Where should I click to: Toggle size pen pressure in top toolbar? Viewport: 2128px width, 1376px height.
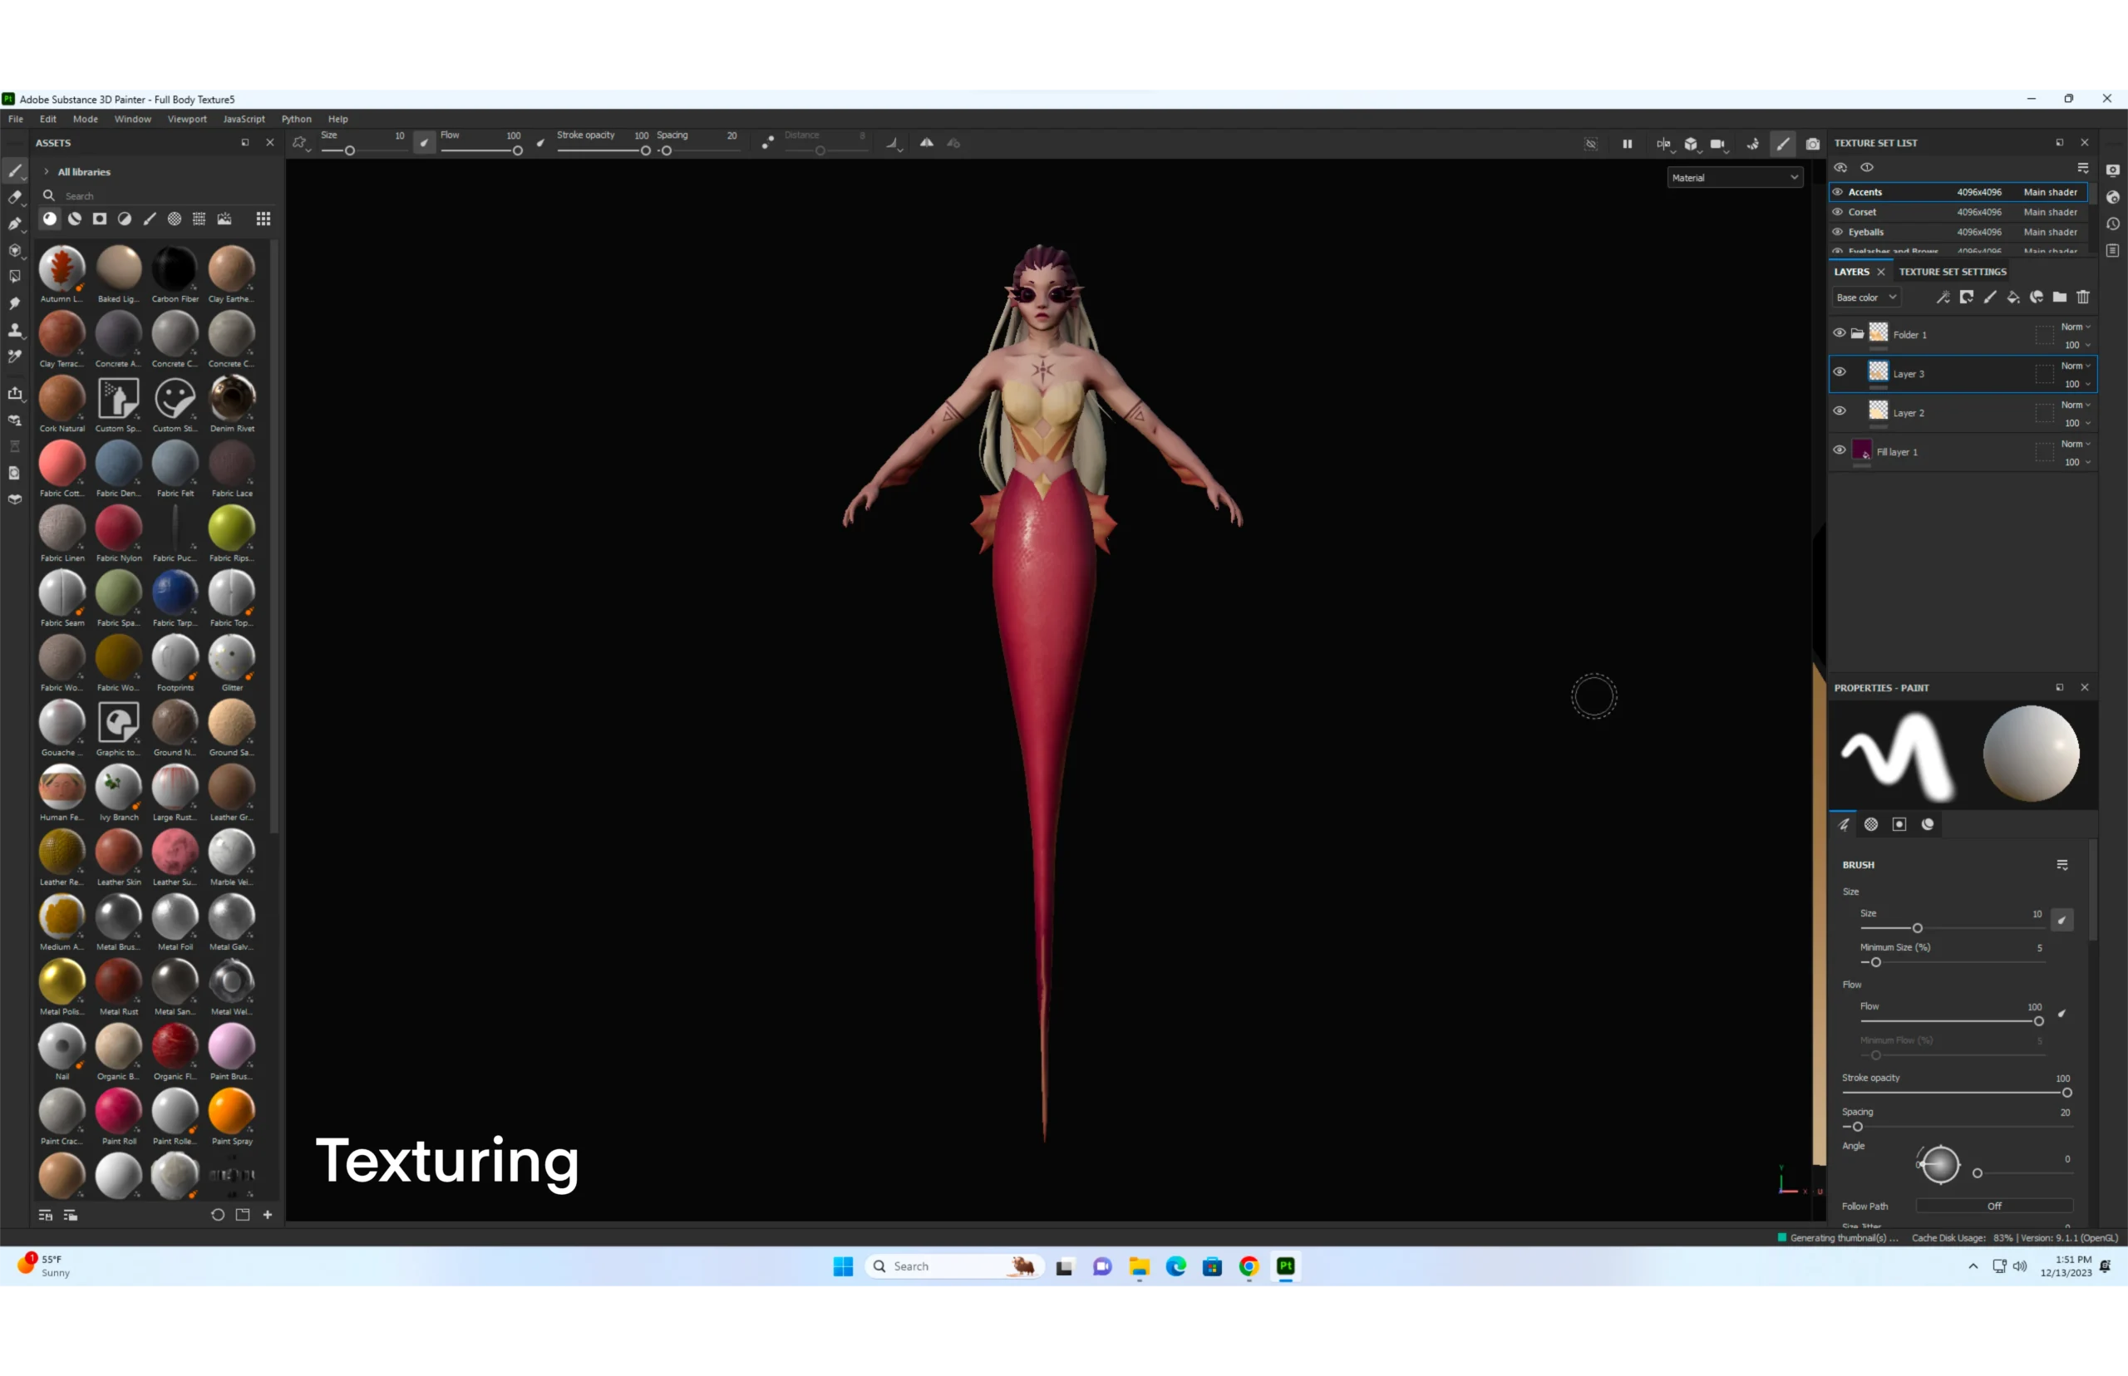pos(425,143)
